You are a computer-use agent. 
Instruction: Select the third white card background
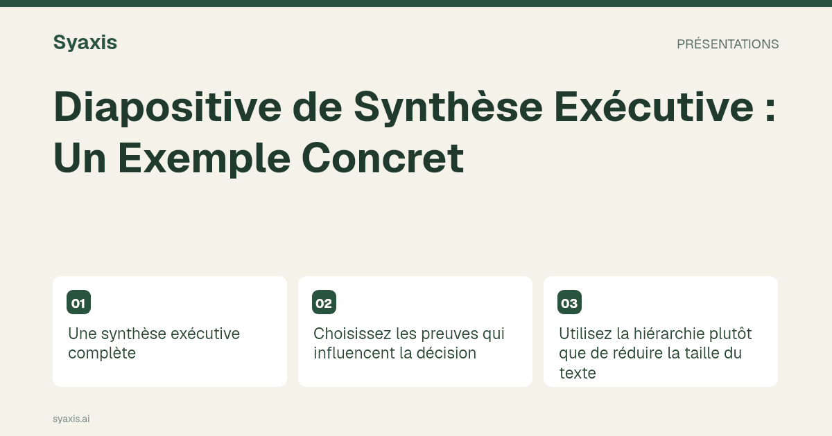661,331
